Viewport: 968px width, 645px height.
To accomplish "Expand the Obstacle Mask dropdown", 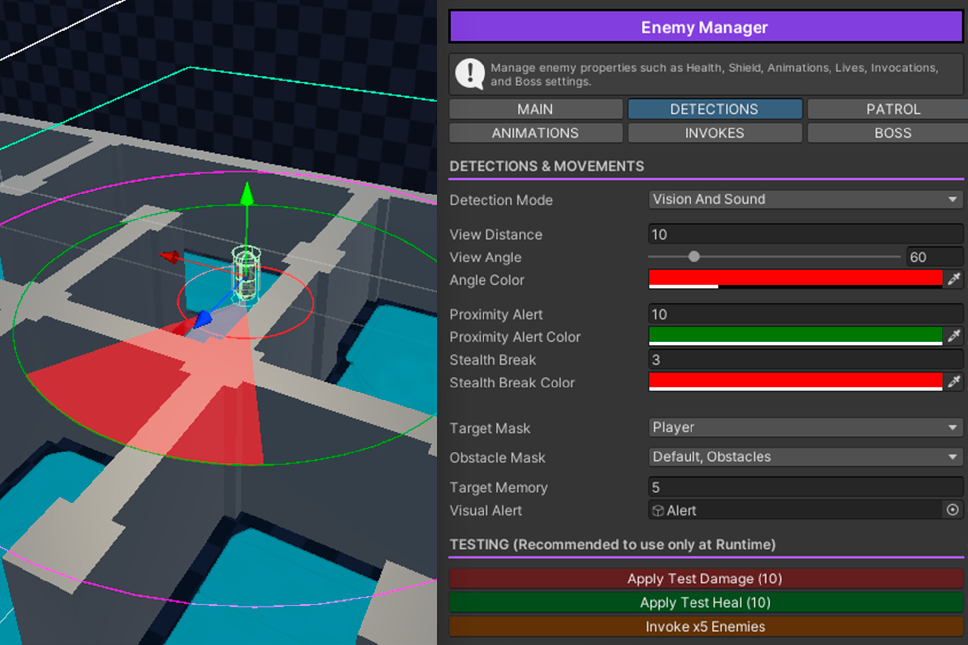I will pyautogui.click(x=804, y=457).
